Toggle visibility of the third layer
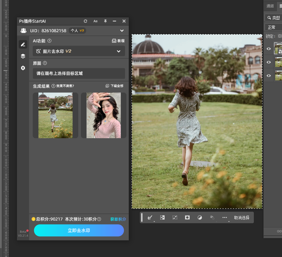This screenshot has width=282, height=257. 269,75
